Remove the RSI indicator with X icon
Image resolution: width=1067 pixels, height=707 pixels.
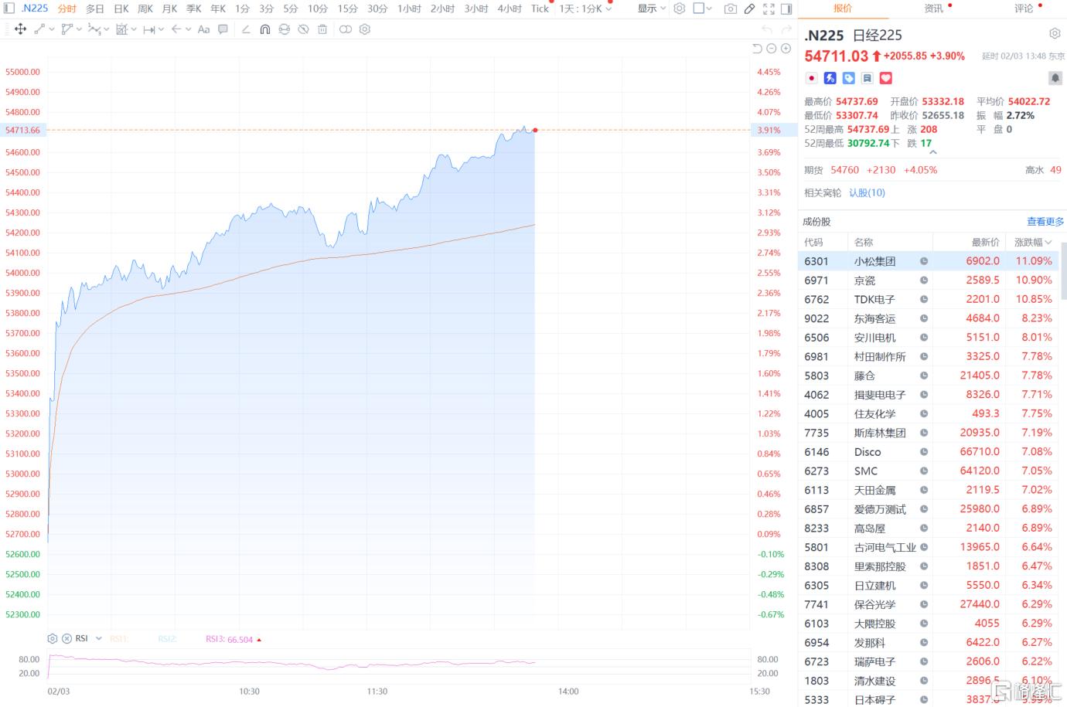[66, 639]
